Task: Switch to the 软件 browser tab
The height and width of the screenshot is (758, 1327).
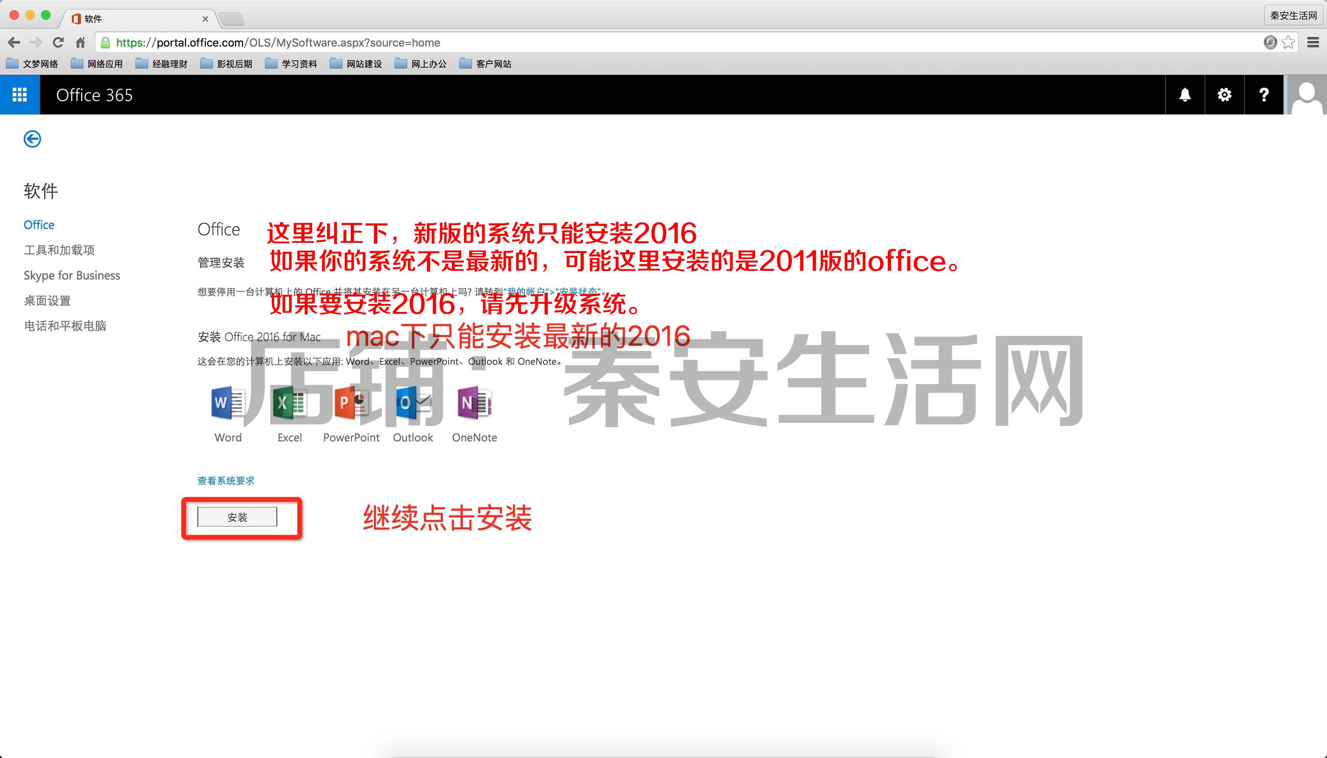Action: 138,19
